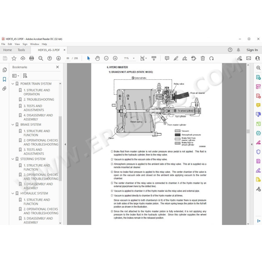Zoom out with minus icon

click(x=106, y=58)
